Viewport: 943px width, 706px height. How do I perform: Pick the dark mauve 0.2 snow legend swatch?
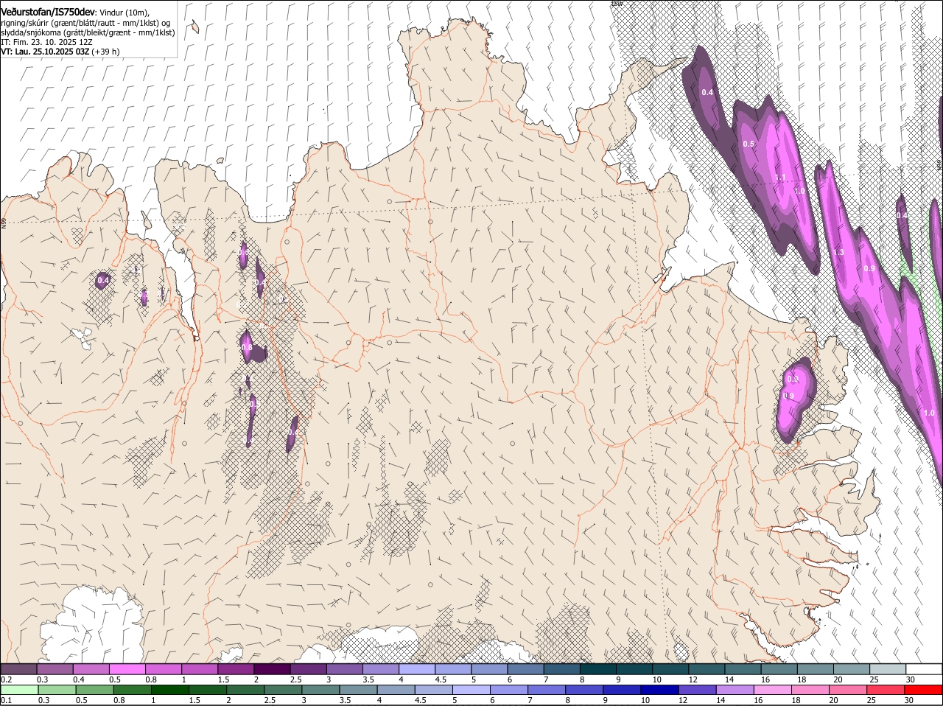18,668
